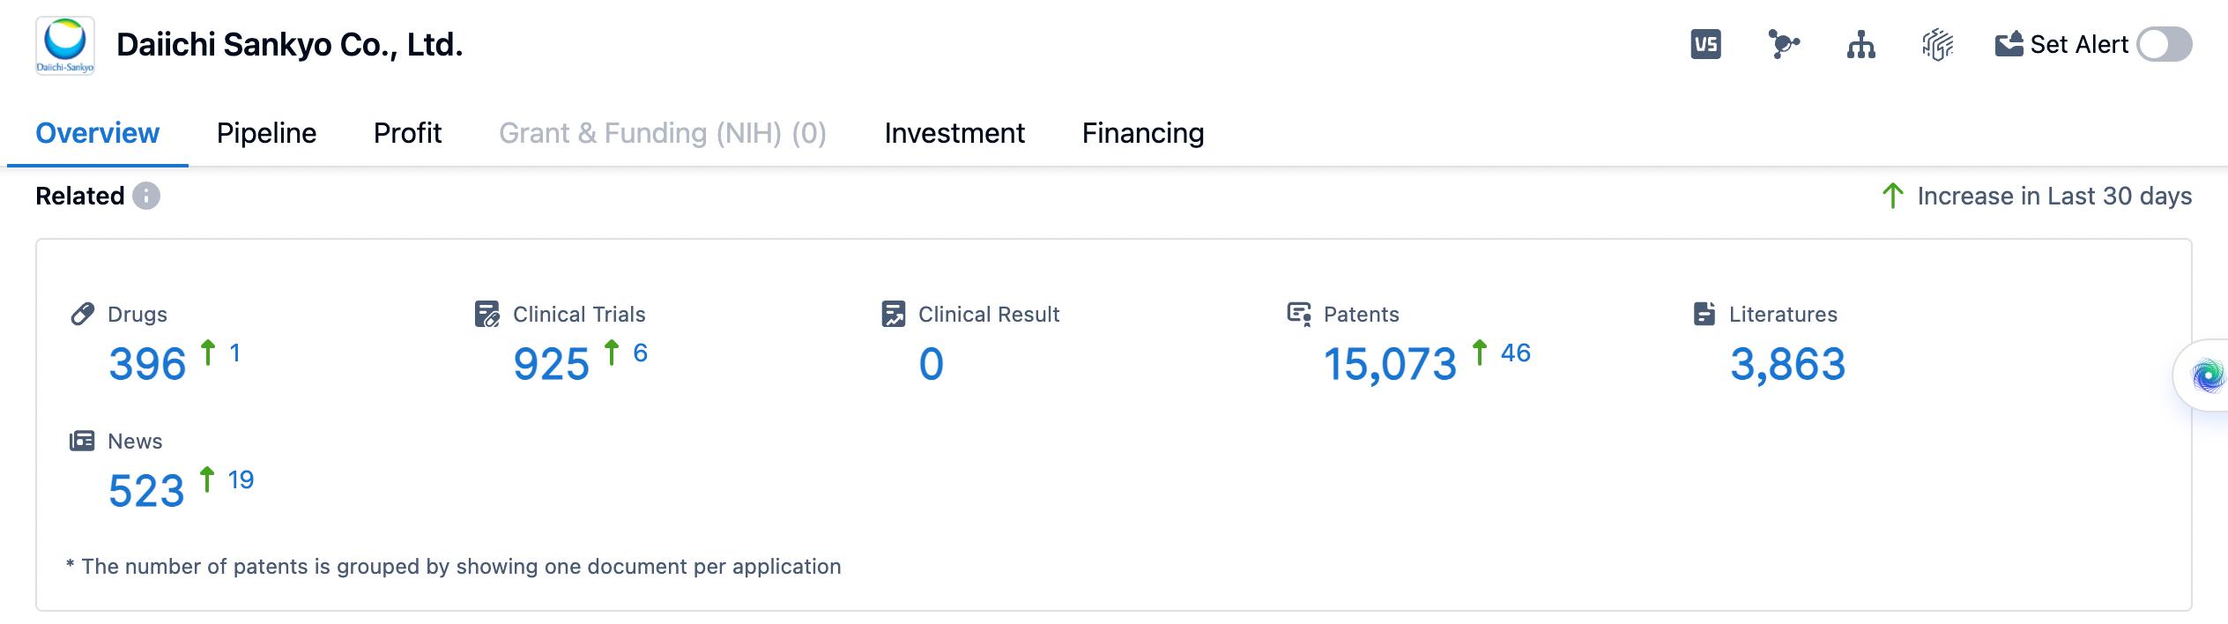2228x624 pixels.
Task: Open the molecule network graph icon
Action: [1783, 44]
